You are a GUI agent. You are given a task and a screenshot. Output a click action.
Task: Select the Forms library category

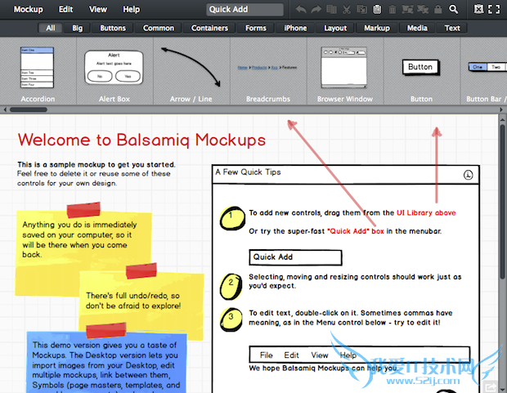[x=256, y=28]
